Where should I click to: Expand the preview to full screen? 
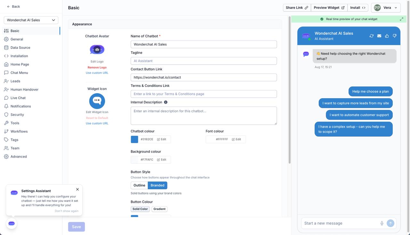coord(401,19)
